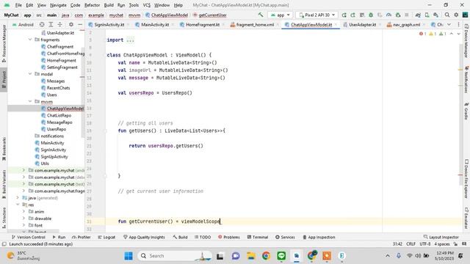Viewport: 470px width, 264px height.
Task: Switch to the SignInActivity.kt tab
Action: [x=109, y=24]
